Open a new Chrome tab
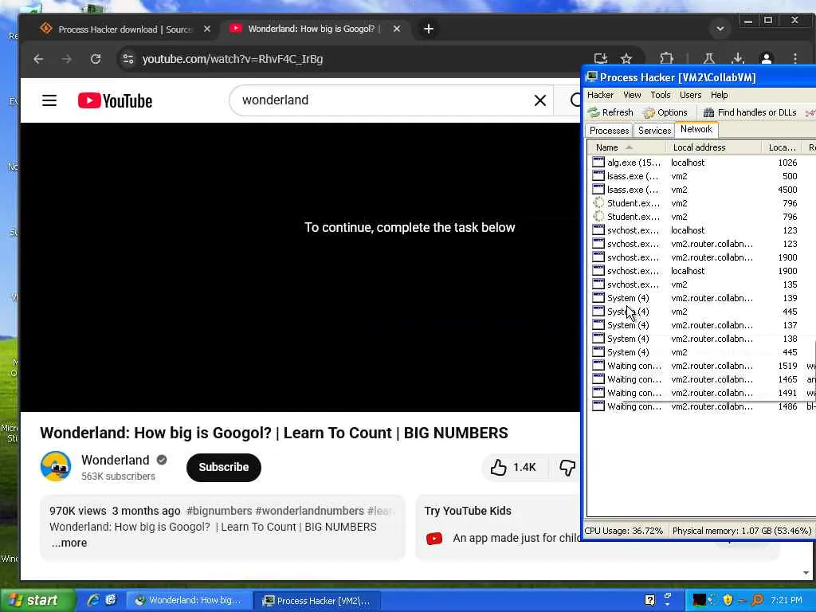Viewport: 816px width, 612px height. tap(428, 29)
